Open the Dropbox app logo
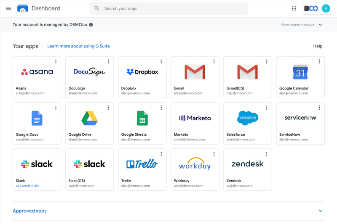This screenshot has height=224, width=337. pyautogui.click(x=142, y=72)
